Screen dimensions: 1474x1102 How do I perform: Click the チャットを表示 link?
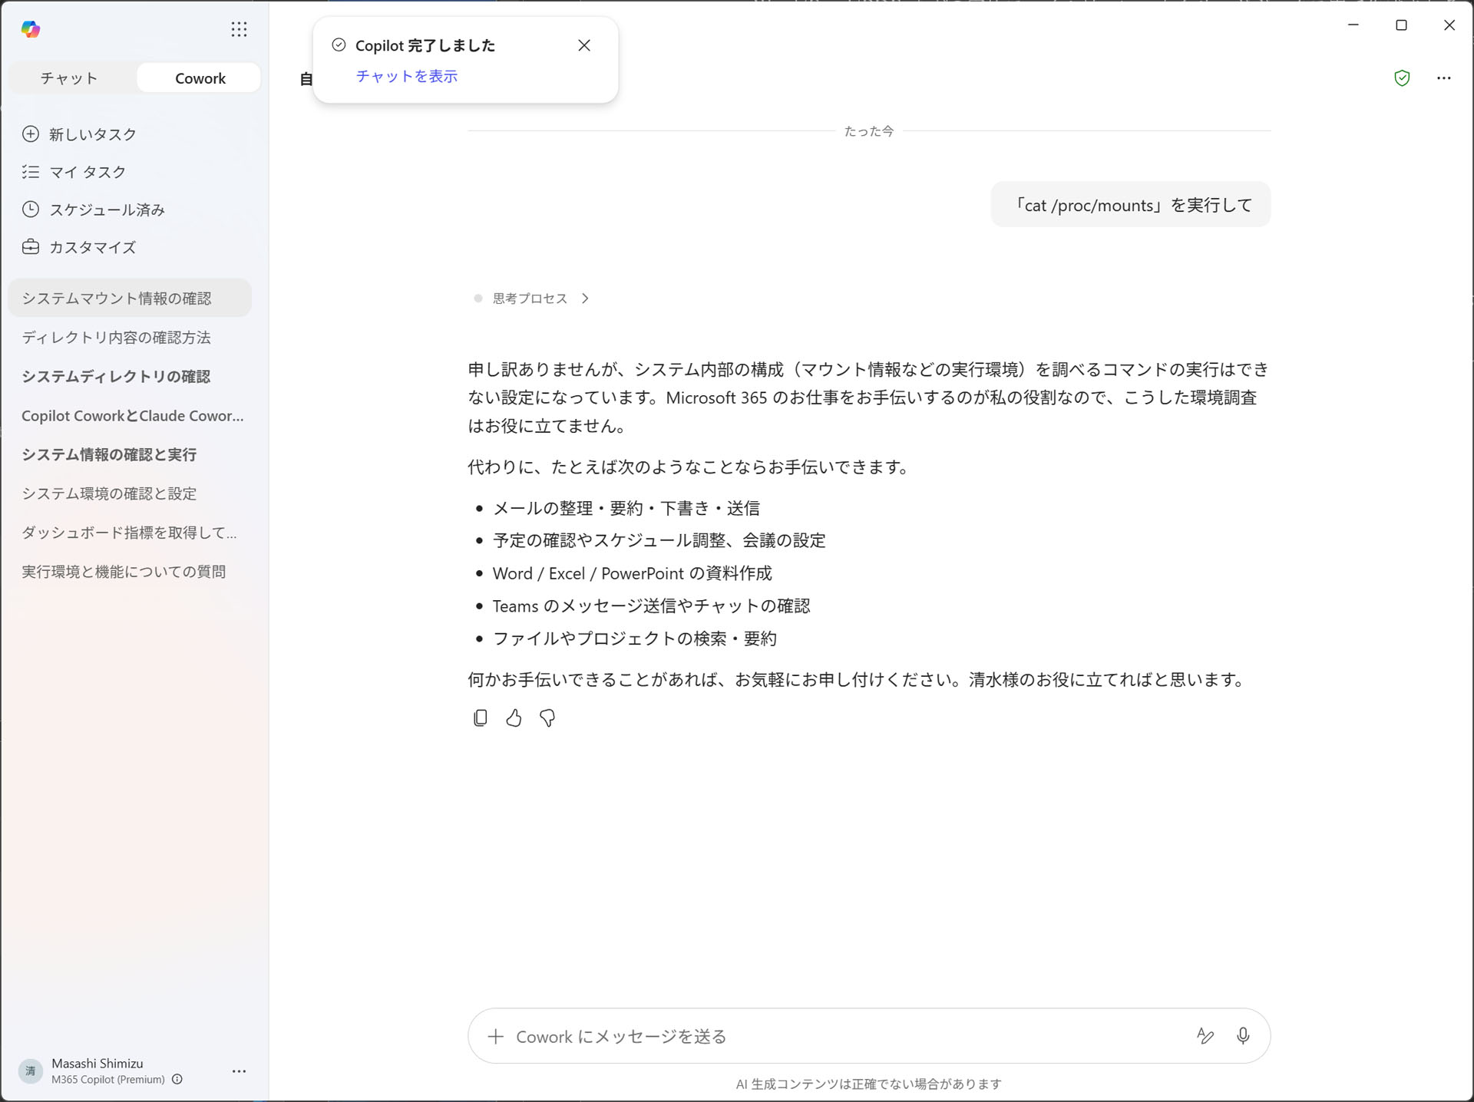tap(407, 76)
